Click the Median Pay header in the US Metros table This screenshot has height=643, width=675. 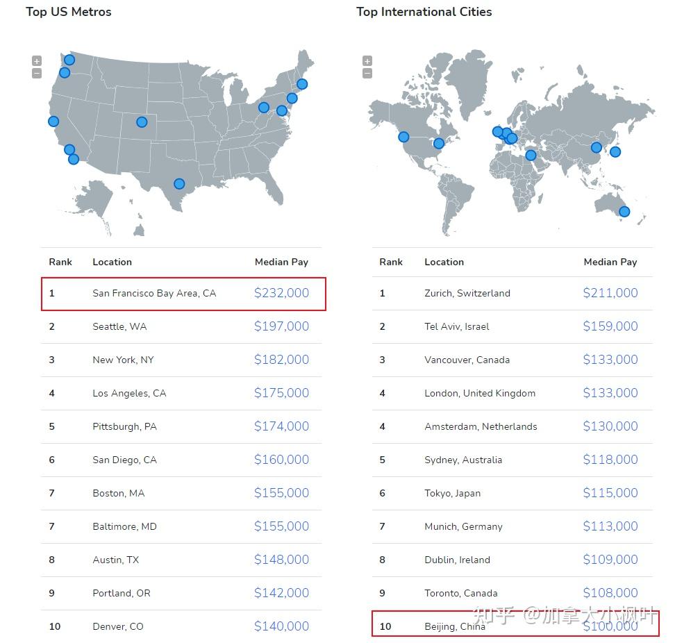281,262
